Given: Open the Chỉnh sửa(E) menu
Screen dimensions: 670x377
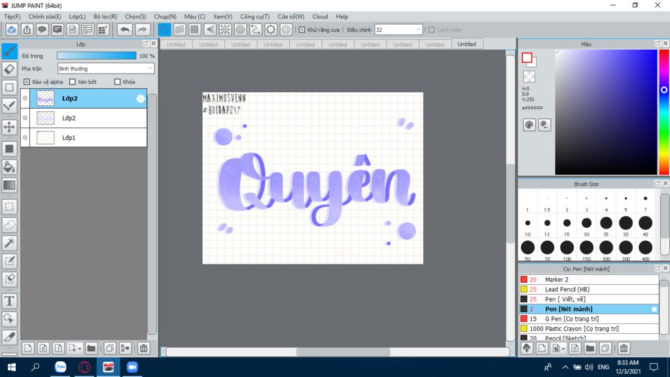Looking at the screenshot, I should (44, 16).
